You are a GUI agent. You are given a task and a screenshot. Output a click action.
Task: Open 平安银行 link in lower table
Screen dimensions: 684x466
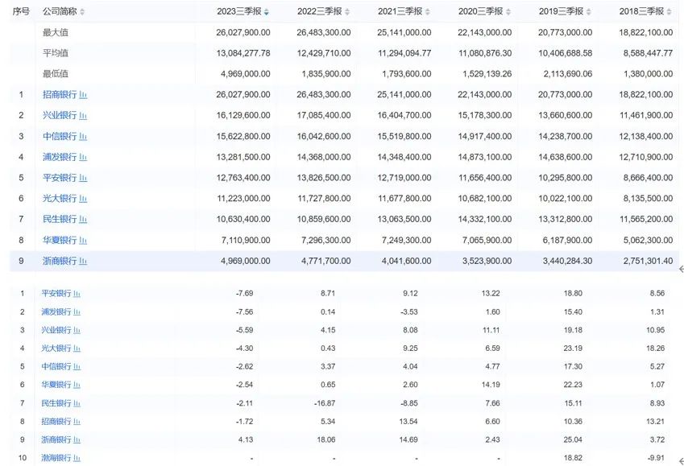coord(56,294)
